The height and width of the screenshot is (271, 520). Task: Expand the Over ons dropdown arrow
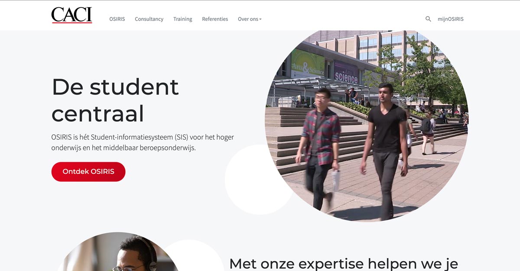point(260,19)
